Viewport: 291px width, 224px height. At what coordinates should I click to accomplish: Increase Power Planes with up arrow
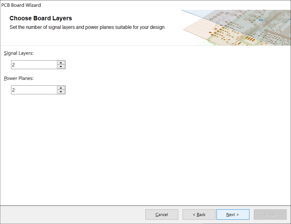tap(61, 88)
